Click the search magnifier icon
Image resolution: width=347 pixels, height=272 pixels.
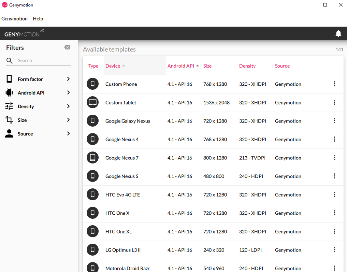[x=9, y=60]
